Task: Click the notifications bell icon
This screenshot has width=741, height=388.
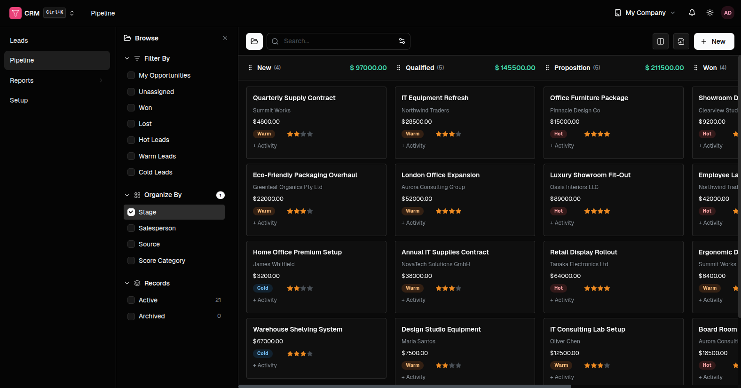Action: (x=692, y=13)
